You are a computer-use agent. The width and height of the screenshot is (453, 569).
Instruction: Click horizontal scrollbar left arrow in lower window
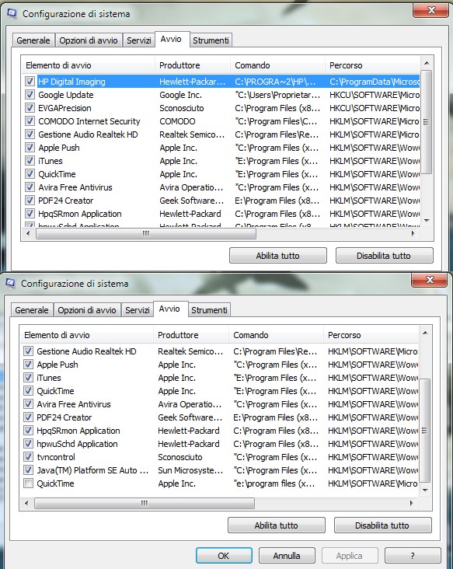[x=26, y=503]
